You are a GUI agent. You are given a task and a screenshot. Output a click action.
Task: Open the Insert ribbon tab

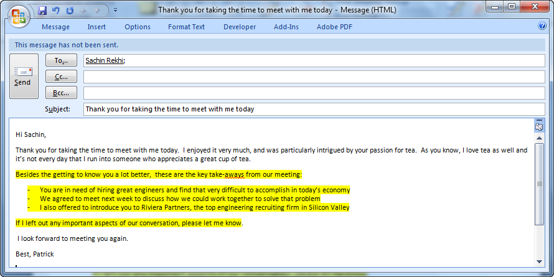(96, 27)
